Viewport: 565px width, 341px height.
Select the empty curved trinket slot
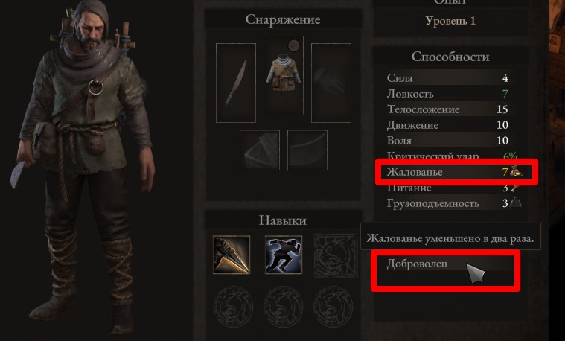(x=307, y=150)
